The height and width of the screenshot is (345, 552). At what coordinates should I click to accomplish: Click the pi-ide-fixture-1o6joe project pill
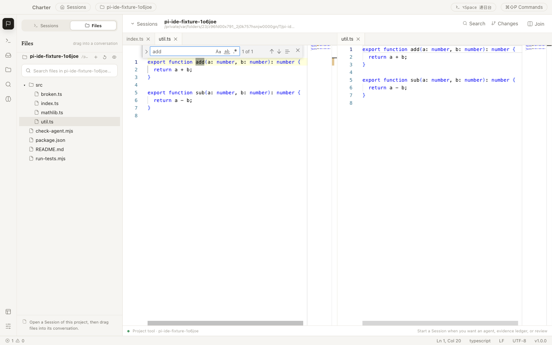pyautogui.click(x=126, y=7)
